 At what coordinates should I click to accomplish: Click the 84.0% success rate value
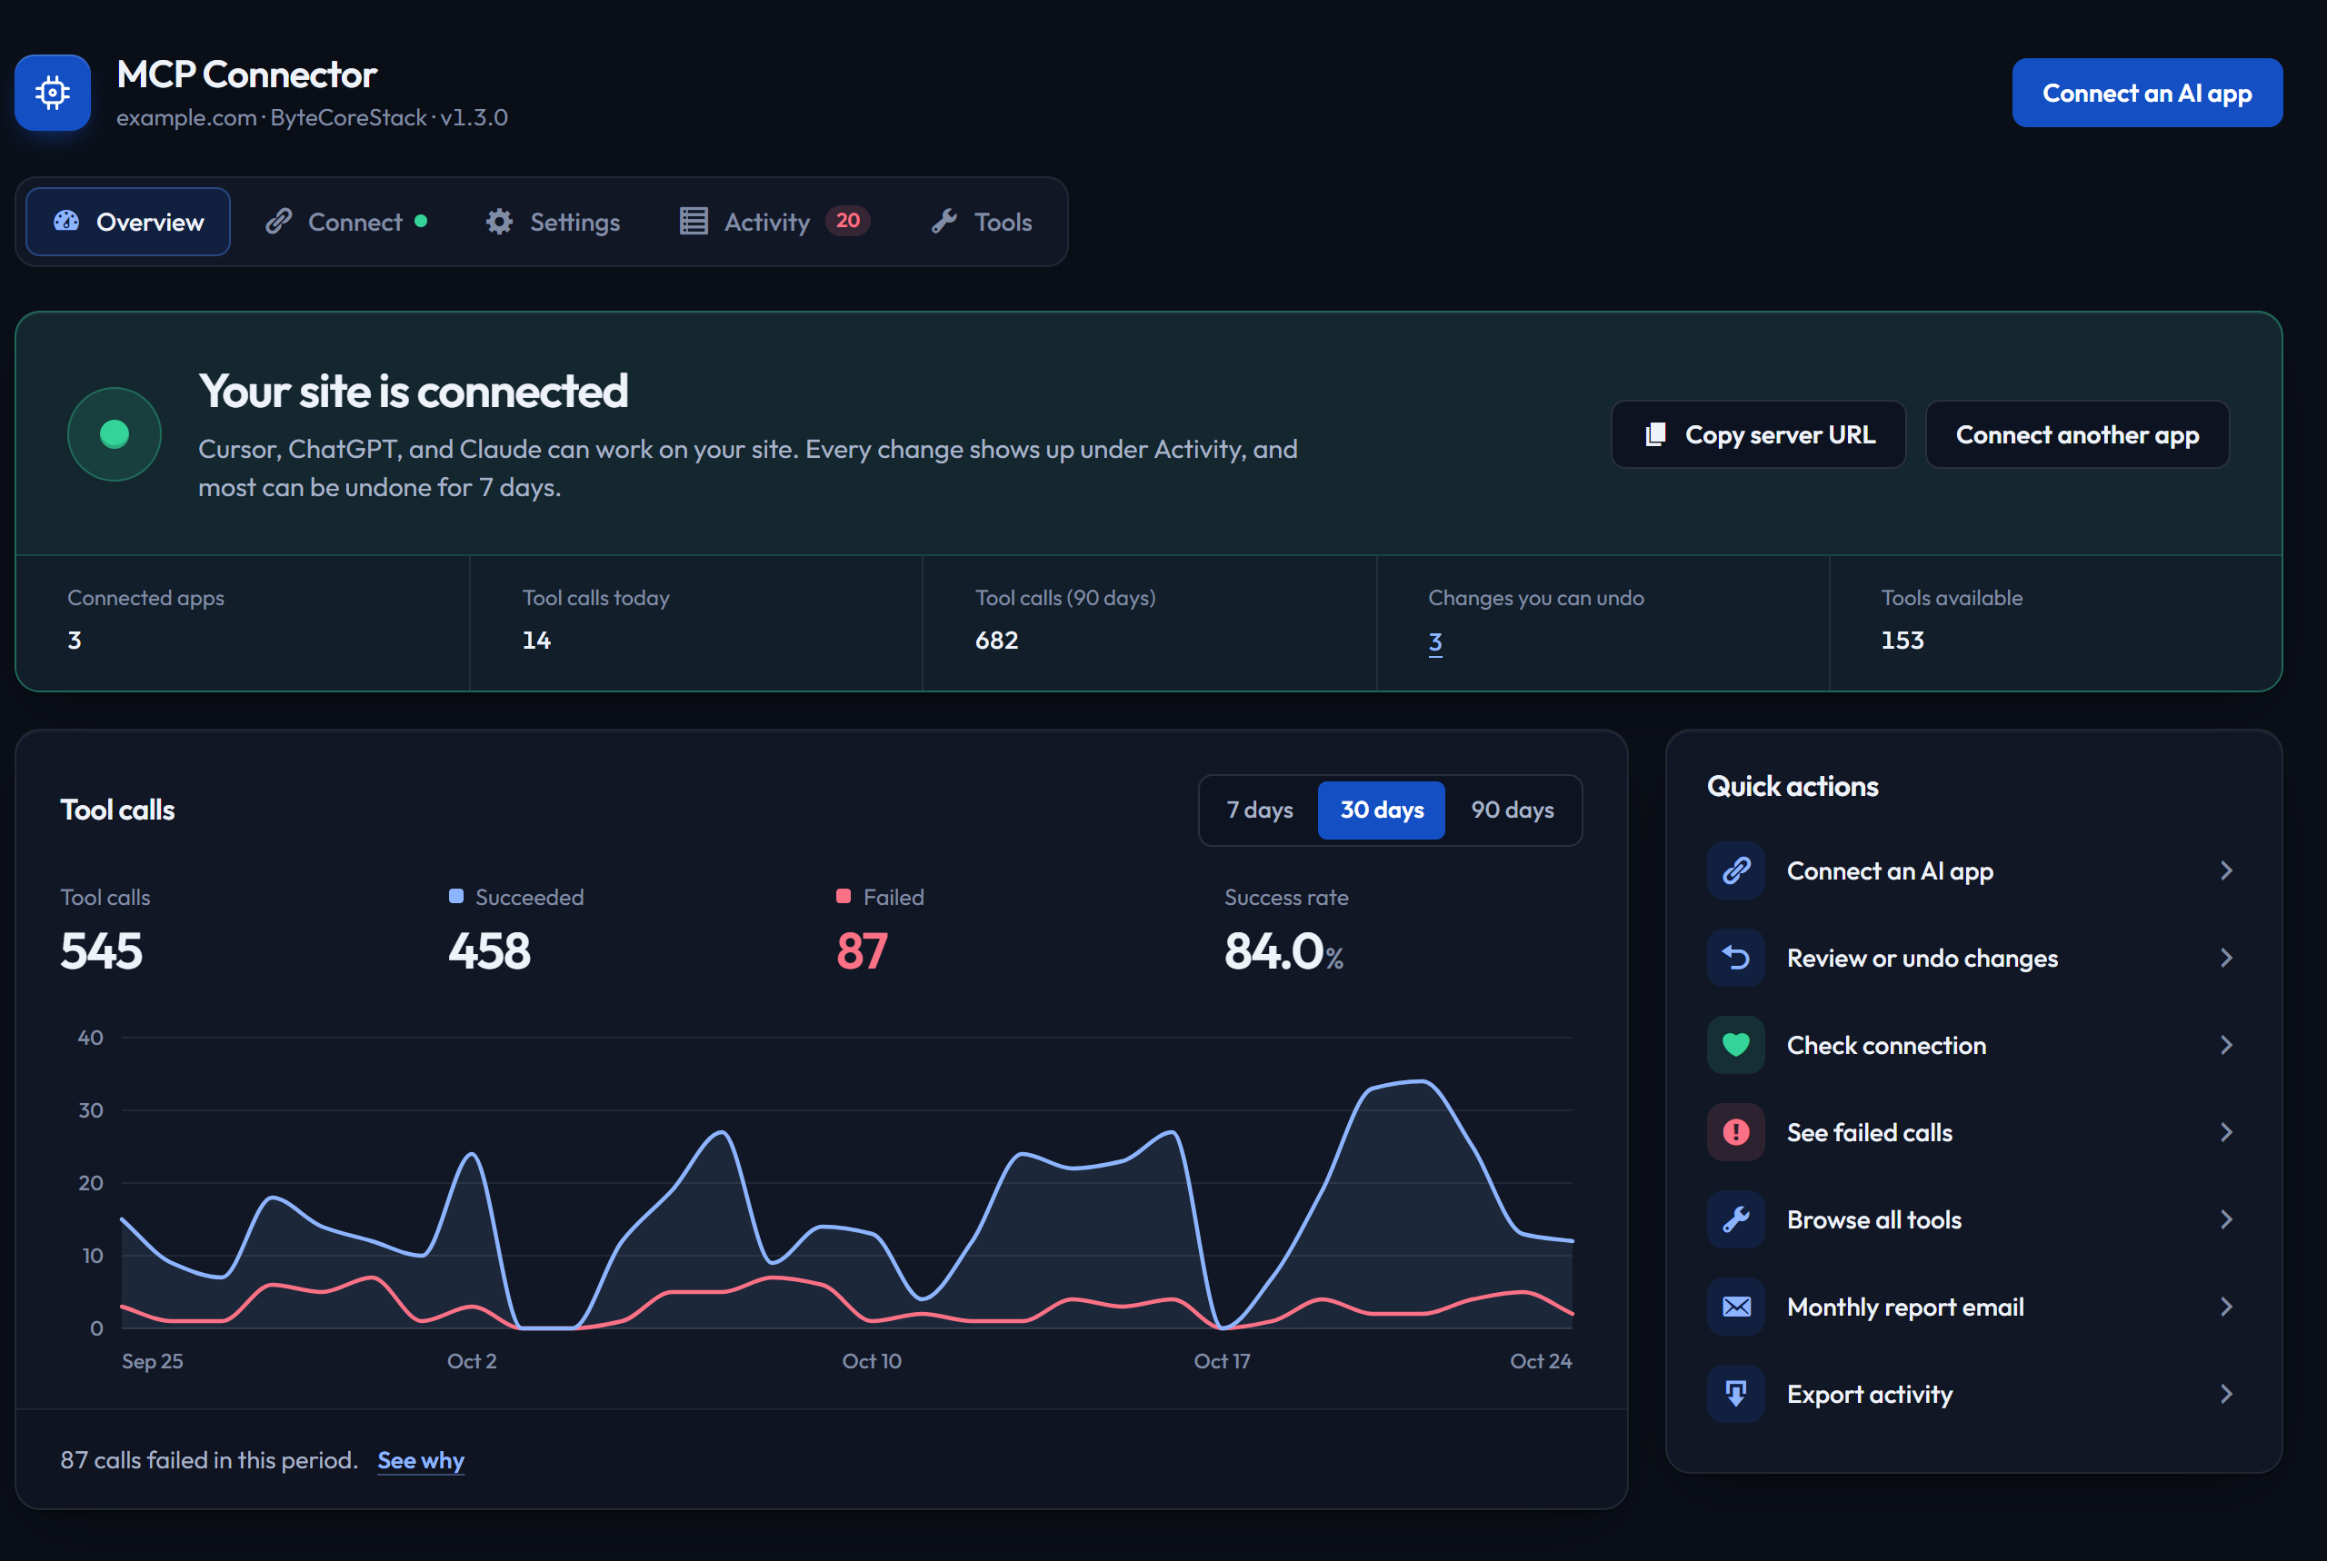click(x=1283, y=950)
